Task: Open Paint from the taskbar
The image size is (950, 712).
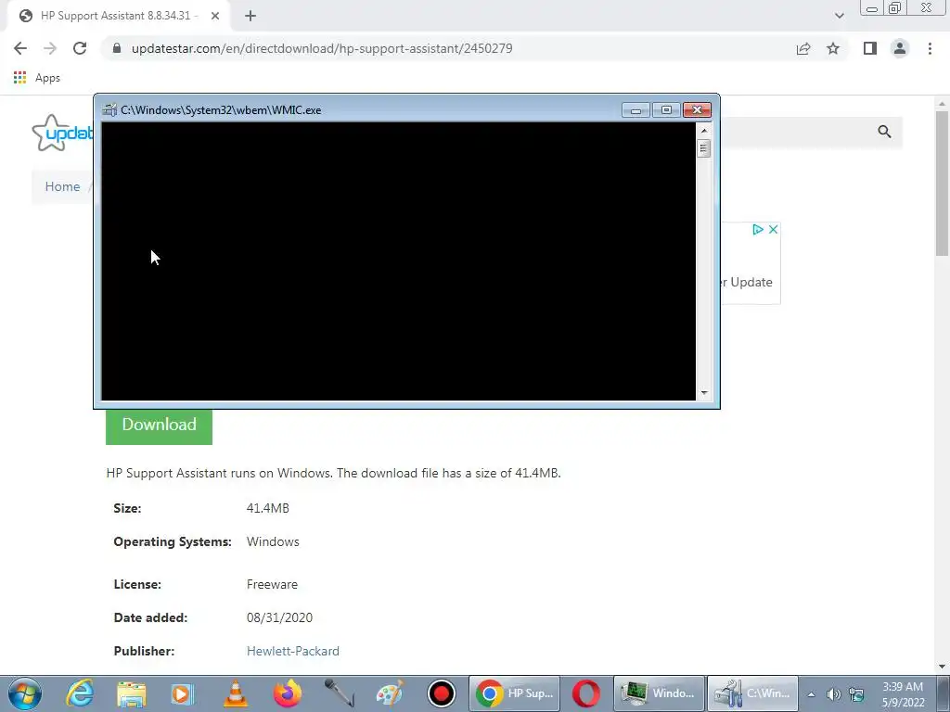Action: tap(390, 693)
